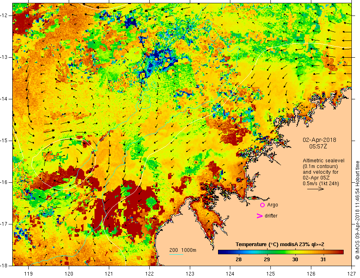Screen dimensions: 360x278
Task: Click the date text 02-Apr-2018
Action: (319, 140)
